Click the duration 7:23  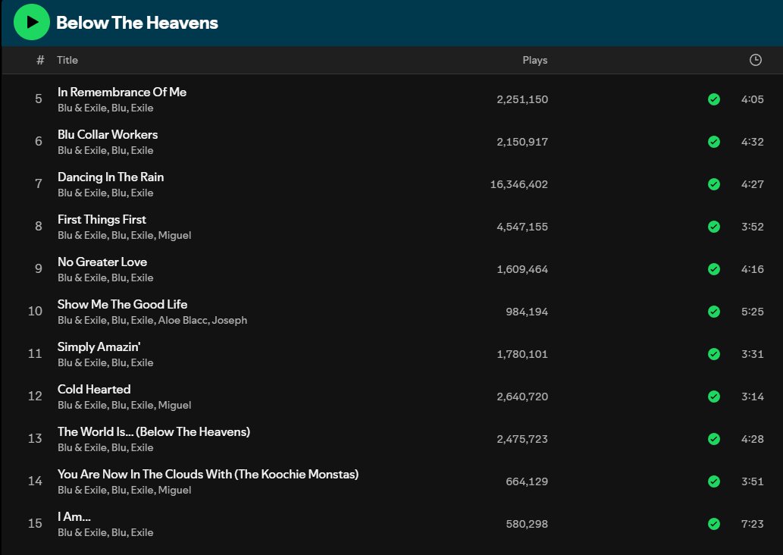pyautogui.click(x=753, y=524)
